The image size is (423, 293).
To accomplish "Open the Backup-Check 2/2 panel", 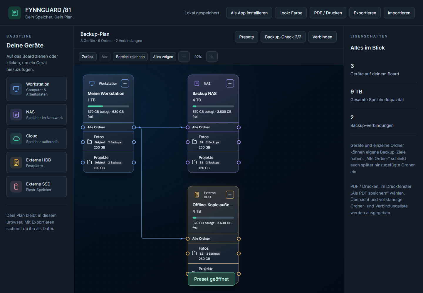I will point(283,37).
